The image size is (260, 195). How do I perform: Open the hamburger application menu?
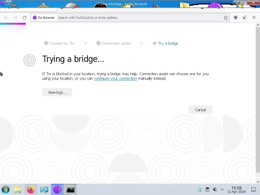pyautogui.click(x=254, y=18)
